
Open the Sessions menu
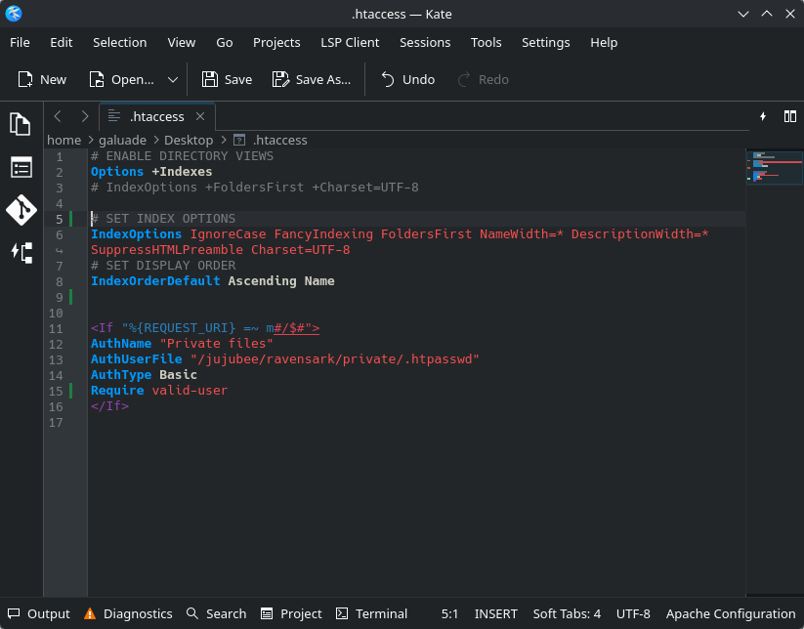tap(425, 43)
